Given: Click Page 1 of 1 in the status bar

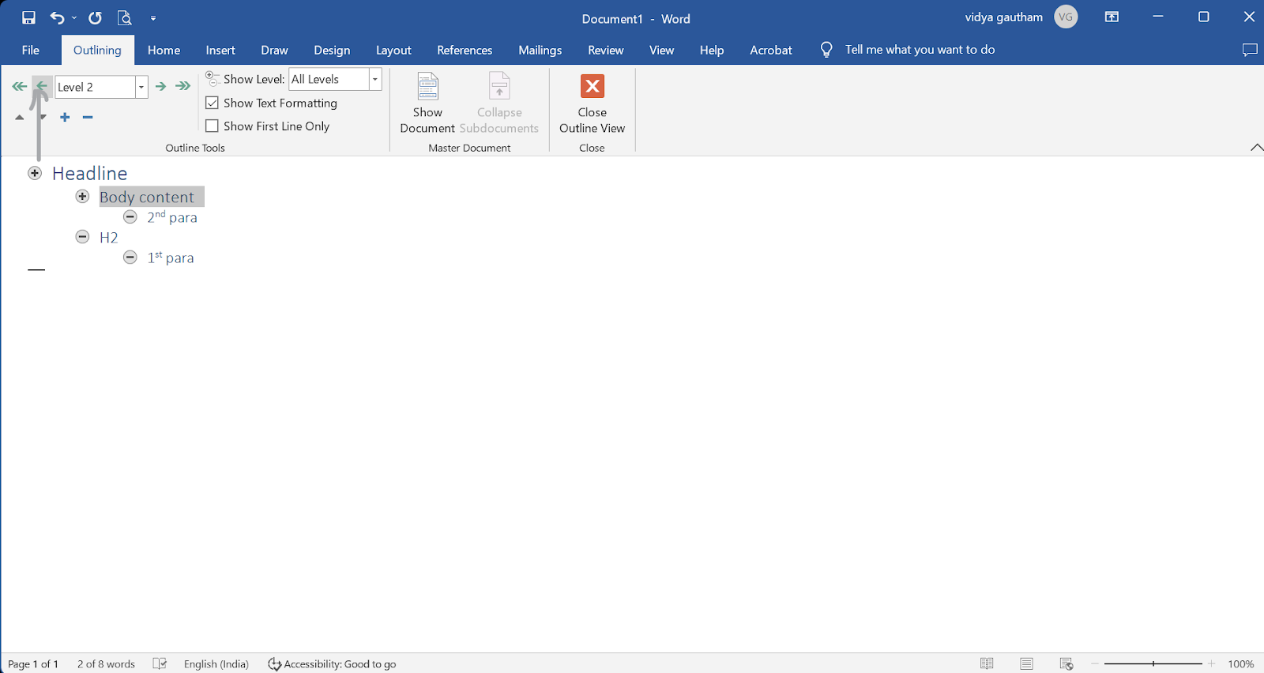Looking at the screenshot, I should (33, 664).
